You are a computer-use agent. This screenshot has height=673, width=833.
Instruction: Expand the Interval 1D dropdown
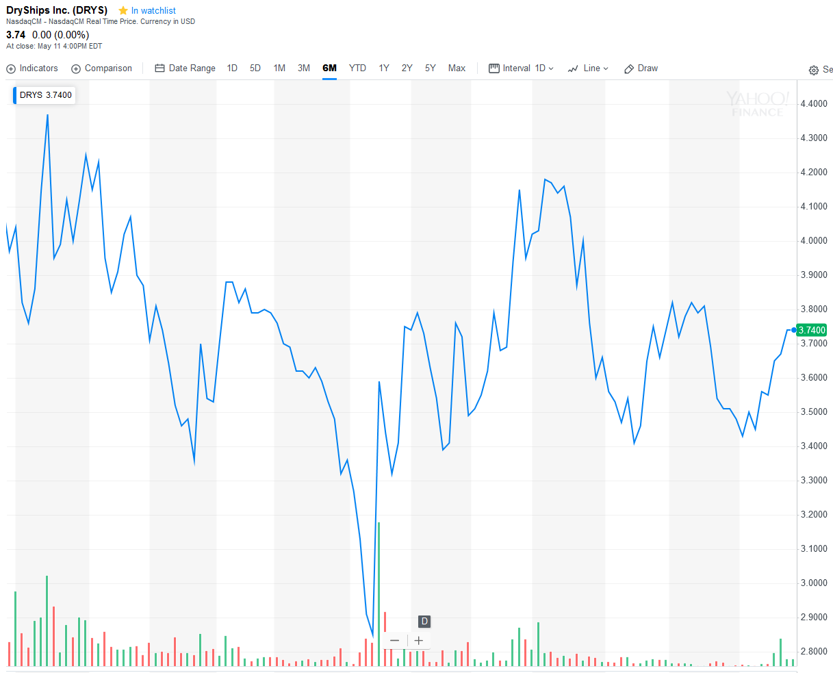pos(522,68)
